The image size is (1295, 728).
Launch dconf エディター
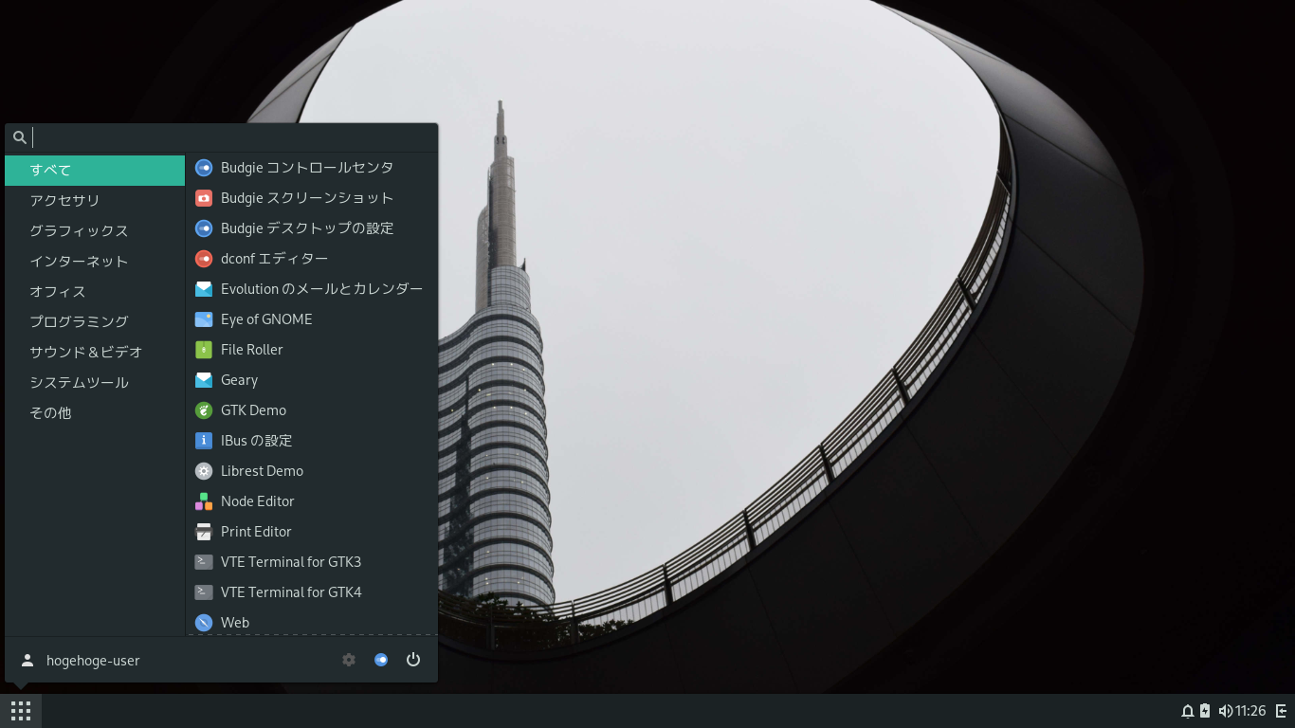311,259
